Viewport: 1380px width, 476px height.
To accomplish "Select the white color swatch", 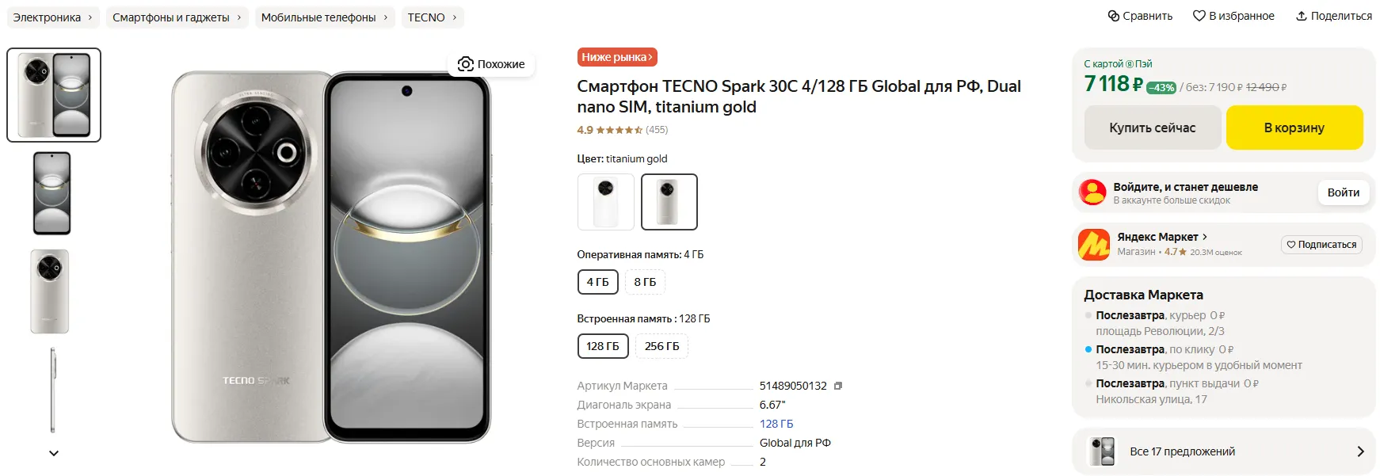I will (606, 202).
